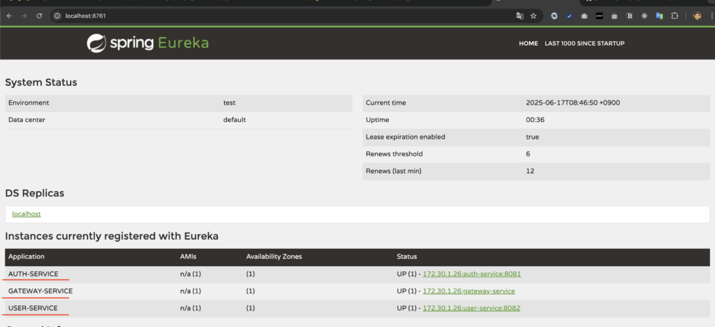This screenshot has width=715, height=327.
Task: Open the camera screenshot extension icon
Action: click(x=584, y=16)
